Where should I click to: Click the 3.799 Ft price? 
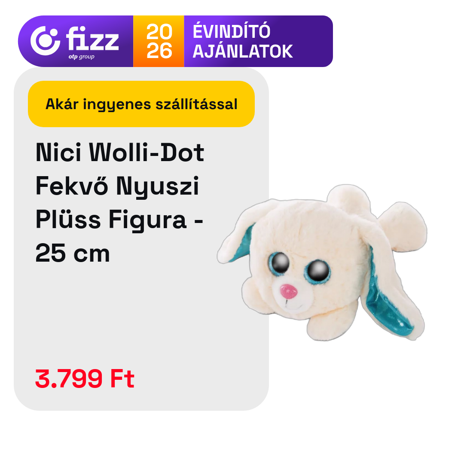pyautogui.click(x=85, y=379)
